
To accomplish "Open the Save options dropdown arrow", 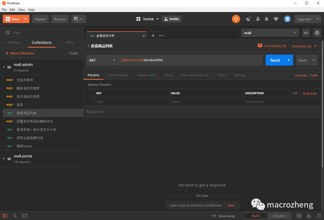I will click(x=314, y=60).
